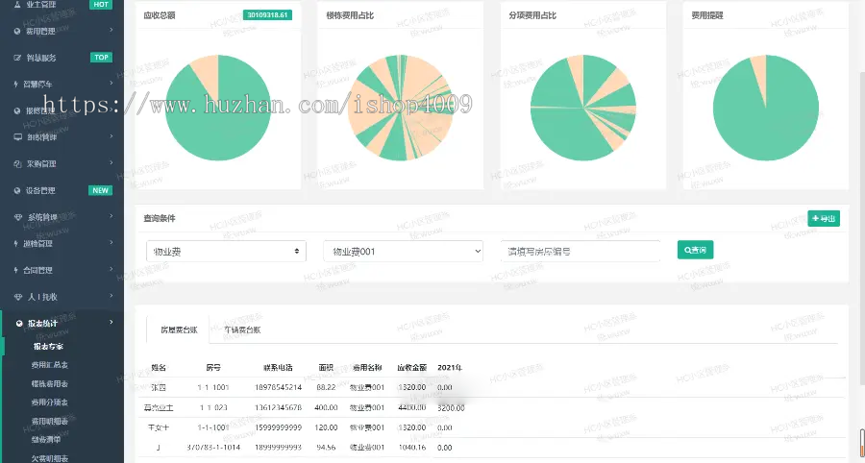Screen dimensions: 865x463
Task: Click the 业主管理 sidebar icon
Action: [17, 5]
